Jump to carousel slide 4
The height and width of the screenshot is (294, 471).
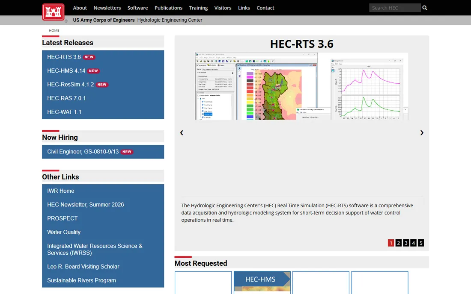413,243
